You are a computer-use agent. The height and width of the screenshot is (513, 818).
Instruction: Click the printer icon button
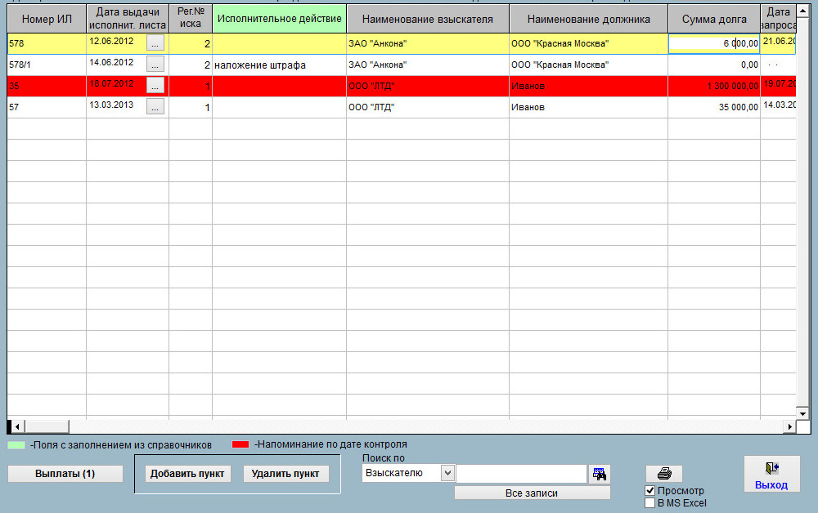pyautogui.click(x=664, y=474)
